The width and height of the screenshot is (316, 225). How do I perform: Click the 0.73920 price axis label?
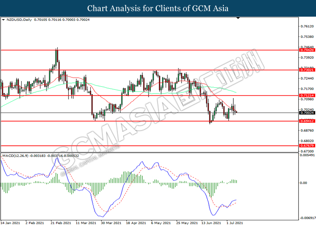click(x=307, y=58)
